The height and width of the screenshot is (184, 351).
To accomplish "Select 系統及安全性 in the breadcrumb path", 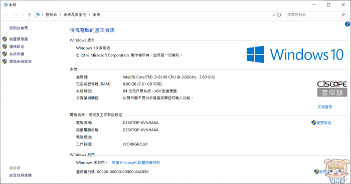I will [x=75, y=14].
